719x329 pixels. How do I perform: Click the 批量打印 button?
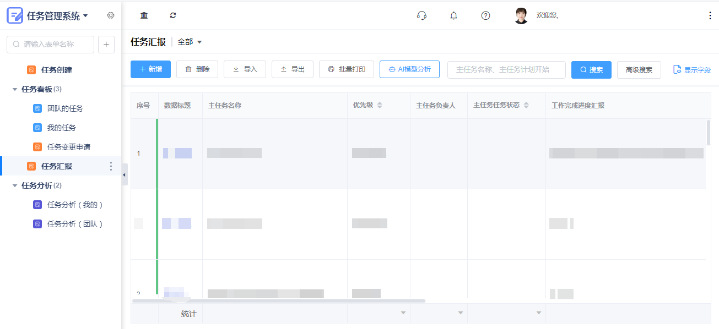pos(347,69)
